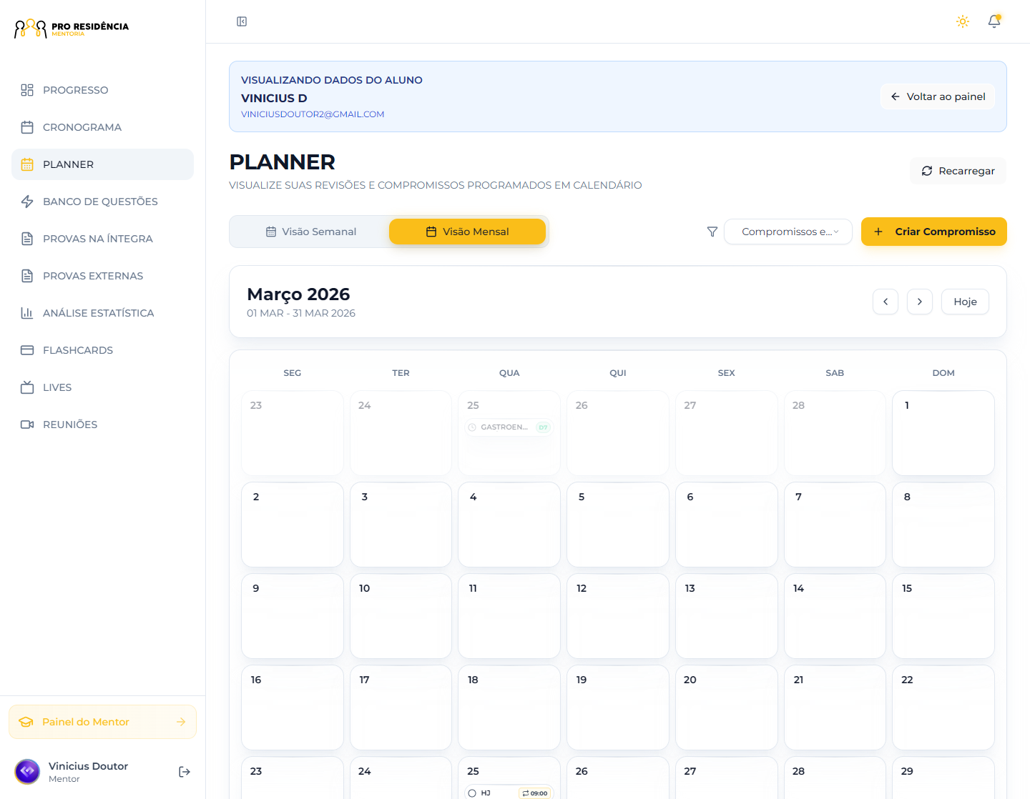Viewport: 1030px width, 799px height.
Task: Click the graduation cap icon in Painel do Mentor
Action: [26, 722]
